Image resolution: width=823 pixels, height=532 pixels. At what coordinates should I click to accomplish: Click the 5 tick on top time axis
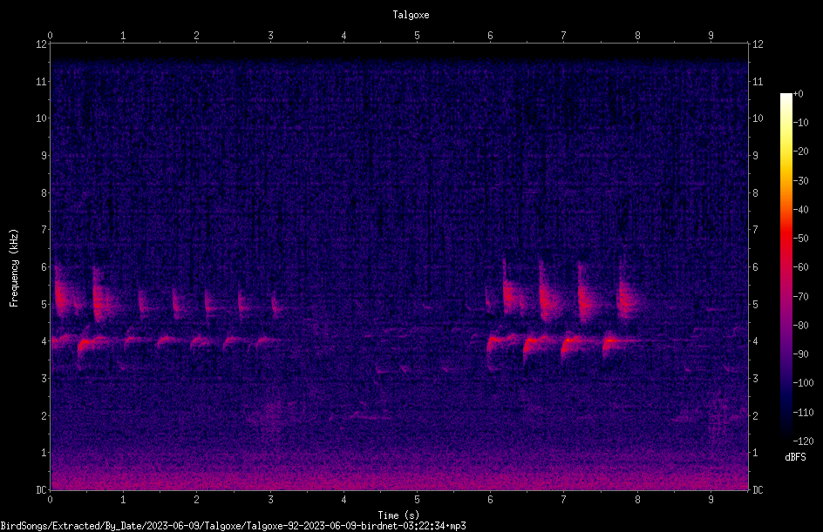[x=417, y=36]
